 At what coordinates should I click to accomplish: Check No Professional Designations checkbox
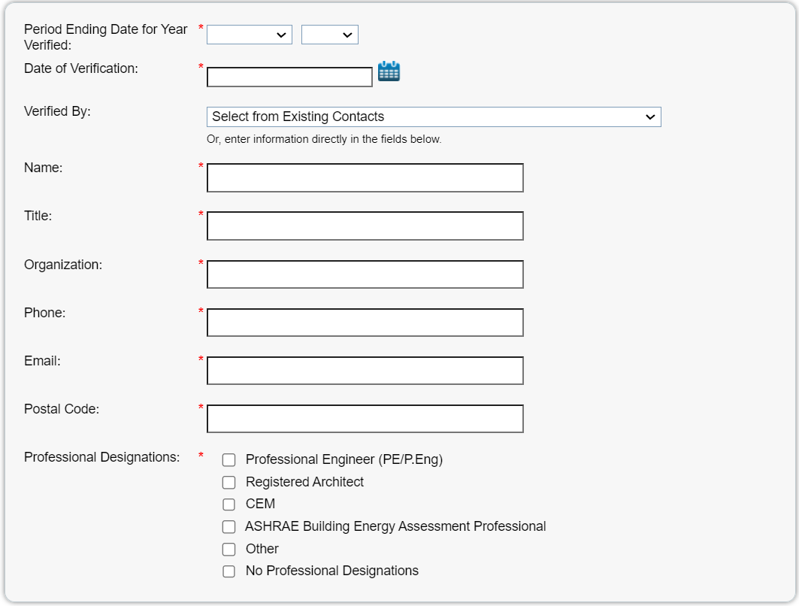click(229, 571)
